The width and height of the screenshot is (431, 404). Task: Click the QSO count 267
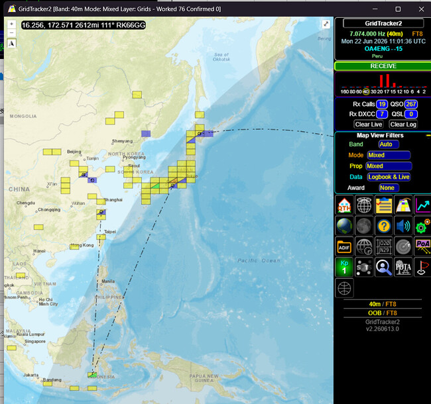410,104
